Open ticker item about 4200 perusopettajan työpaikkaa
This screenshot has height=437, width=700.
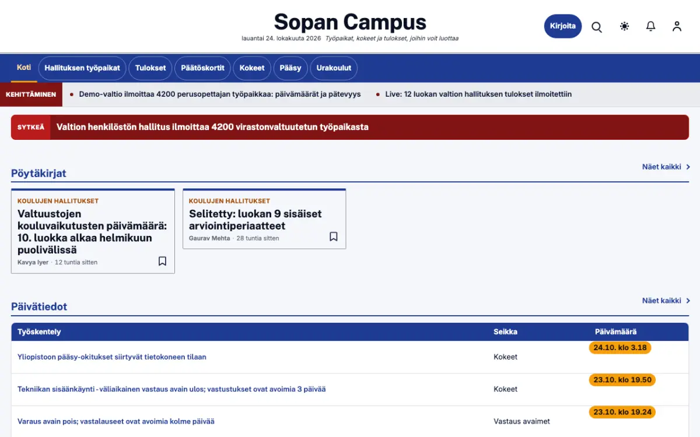click(x=220, y=94)
